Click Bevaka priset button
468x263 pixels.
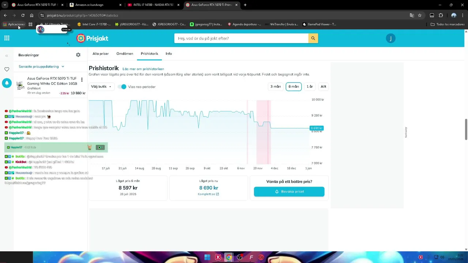(289, 191)
